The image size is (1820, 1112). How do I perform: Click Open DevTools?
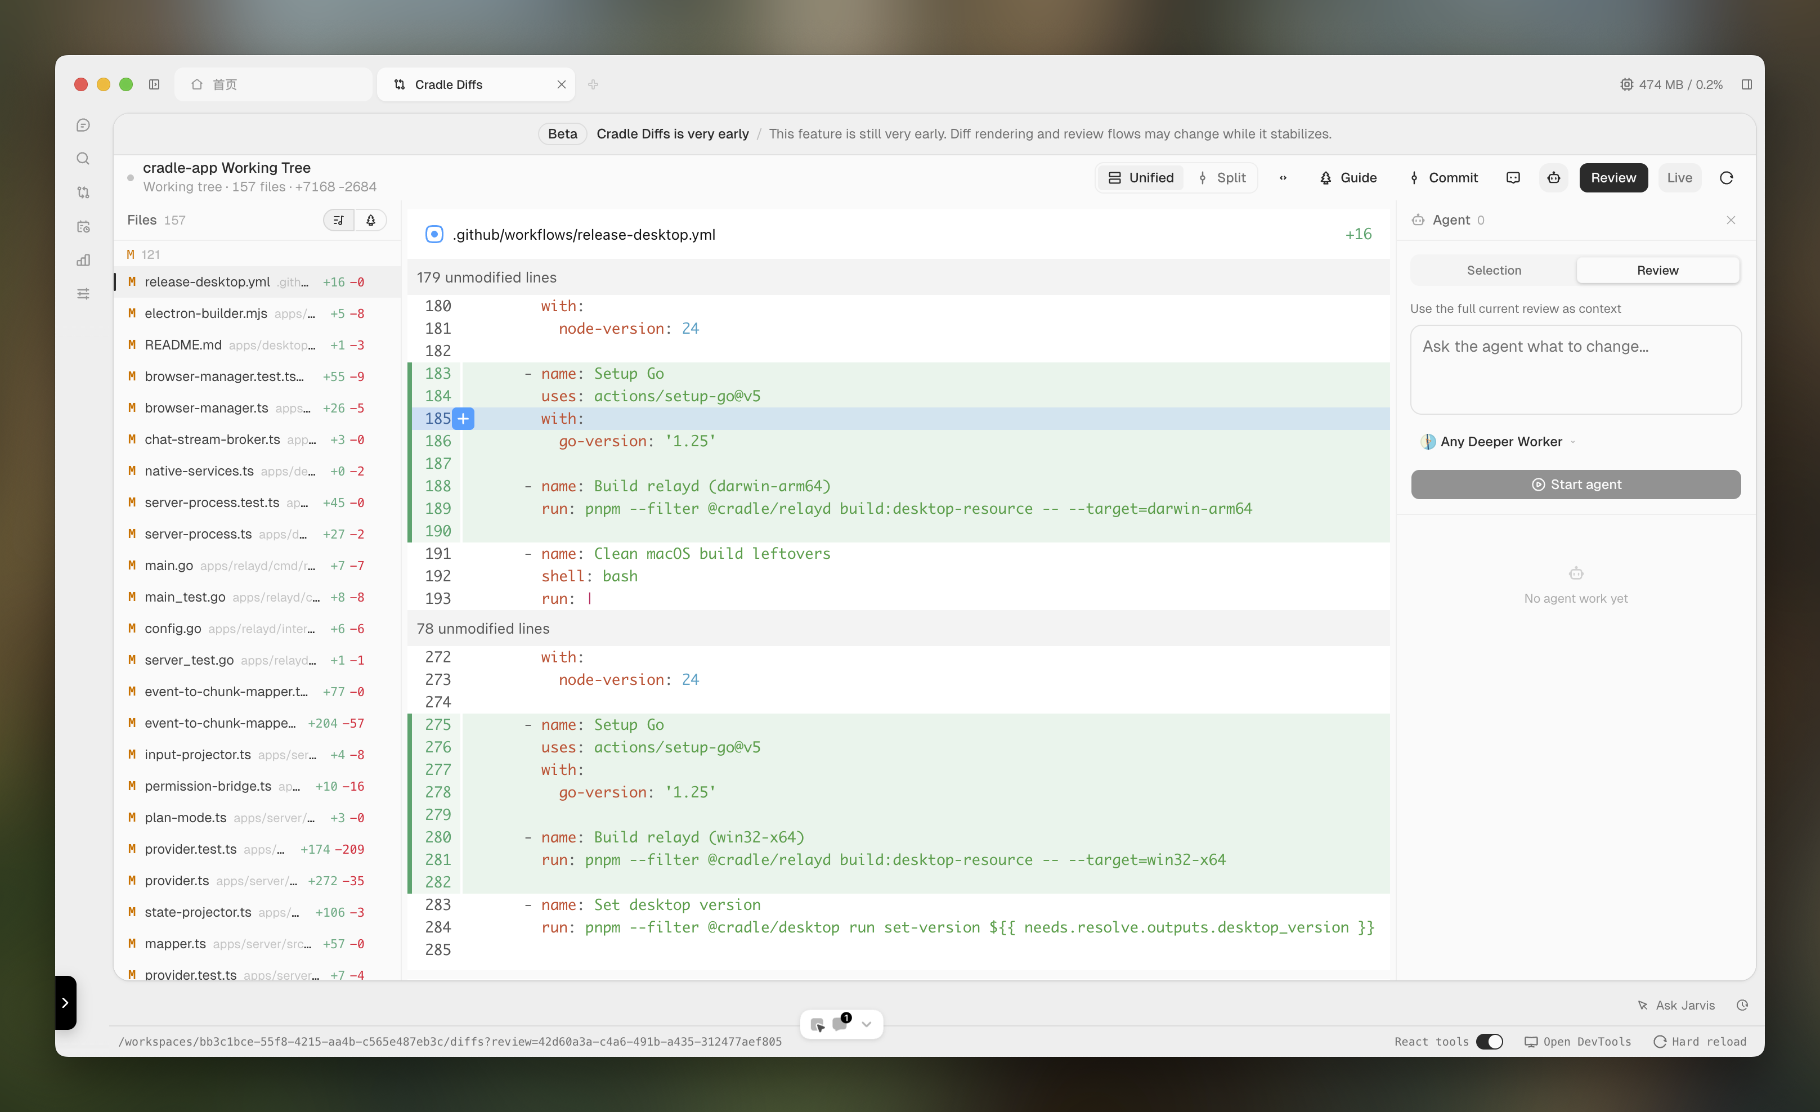click(1578, 1041)
